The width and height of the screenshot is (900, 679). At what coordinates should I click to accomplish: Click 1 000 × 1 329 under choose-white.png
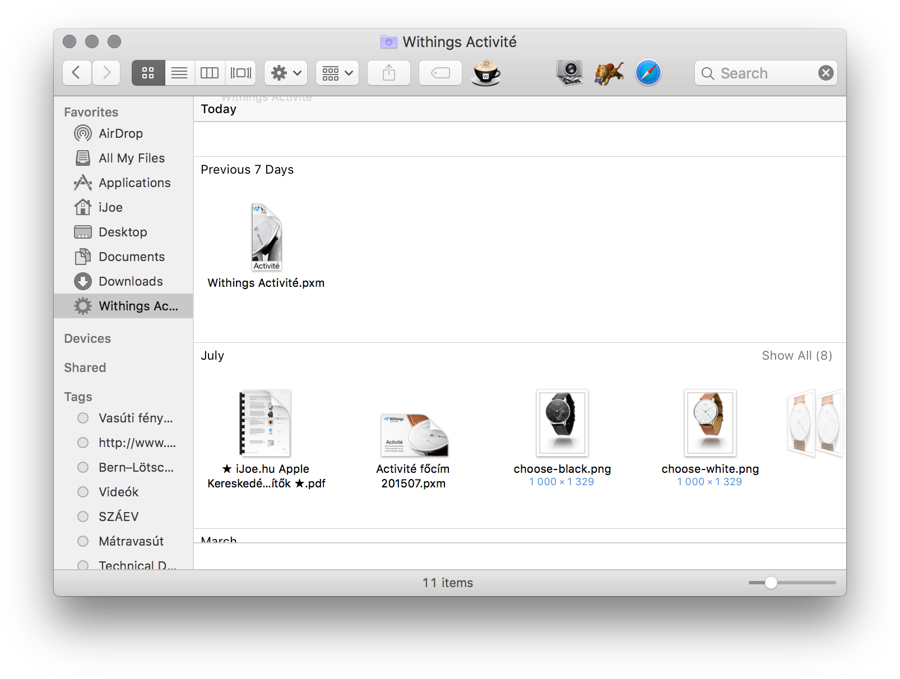(709, 482)
